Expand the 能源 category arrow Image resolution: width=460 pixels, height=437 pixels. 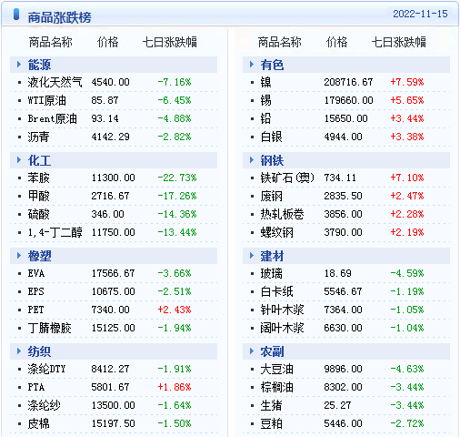(x=19, y=65)
